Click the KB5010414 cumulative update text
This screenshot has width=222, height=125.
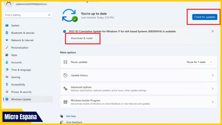(x=123, y=31)
